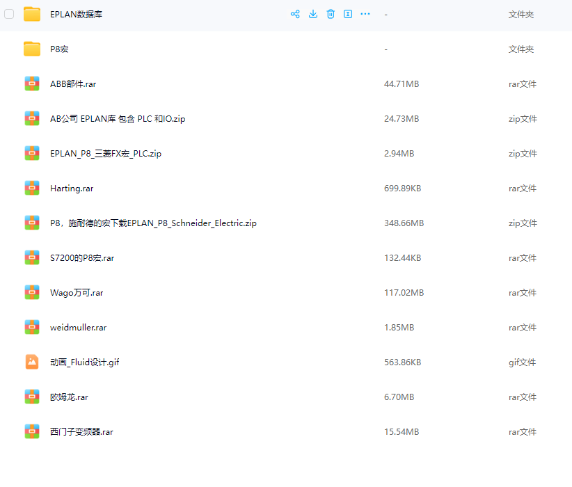
Task: Download the EPLAN数据库 folder
Action: pyautogui.click(x=313, y=14)
